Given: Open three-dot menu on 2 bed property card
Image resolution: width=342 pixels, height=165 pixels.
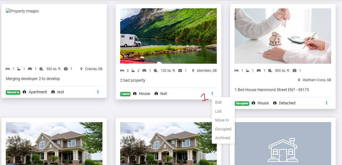Looking at the screenshot, I should coord(212,94).
